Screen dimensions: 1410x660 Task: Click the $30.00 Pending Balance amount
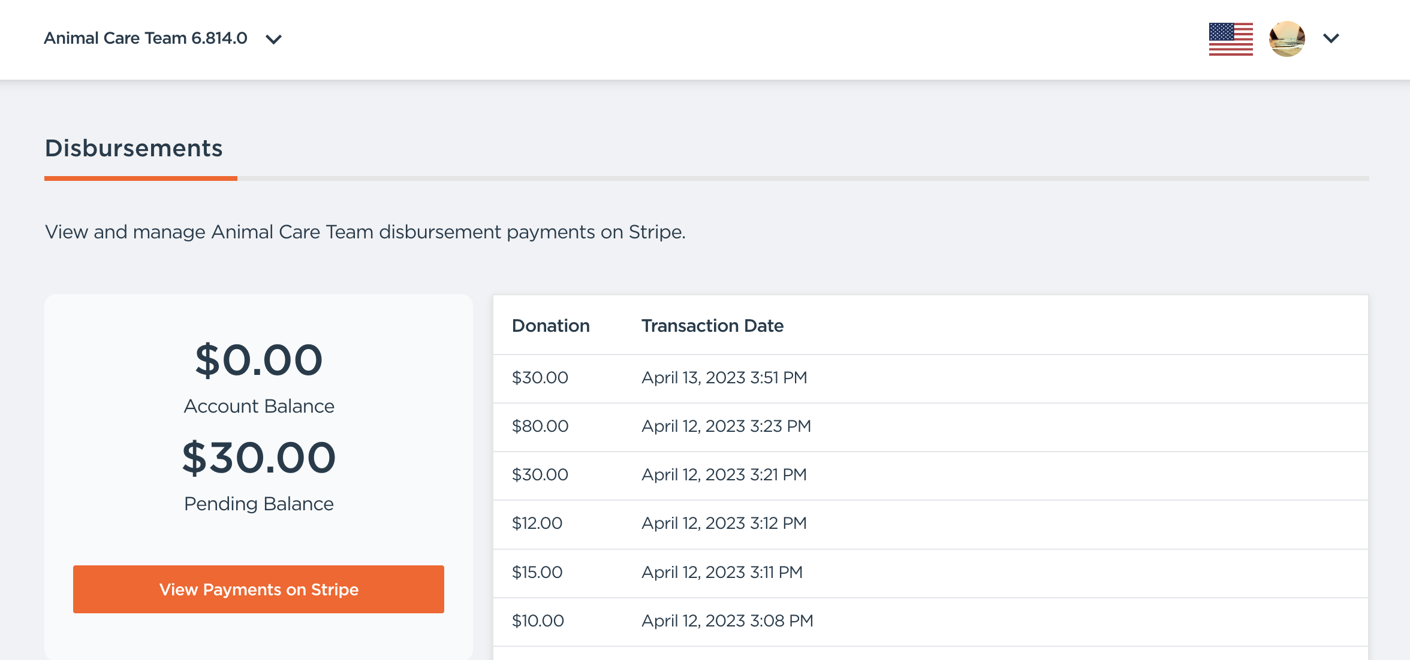click(259, 458)
